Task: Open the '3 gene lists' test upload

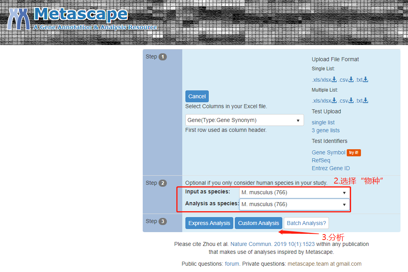Action: point(325,130)
